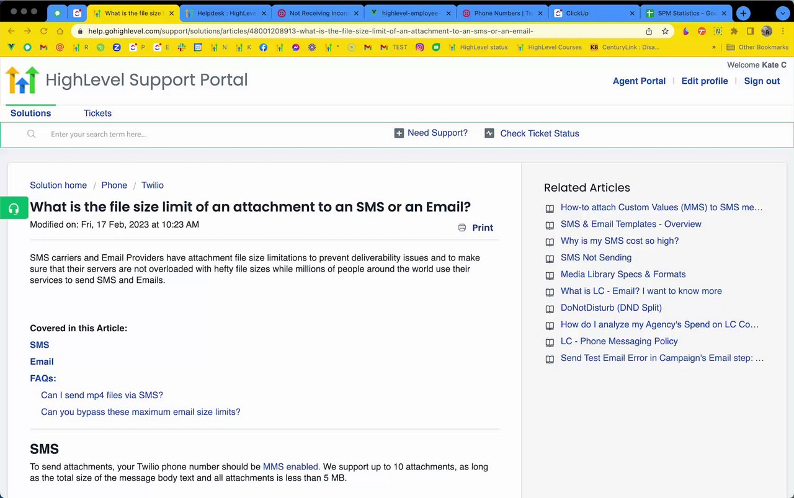Open the Twilio breadcrumb link
The height and width of the screenshot is (498, 794).
tap(153, 185)
